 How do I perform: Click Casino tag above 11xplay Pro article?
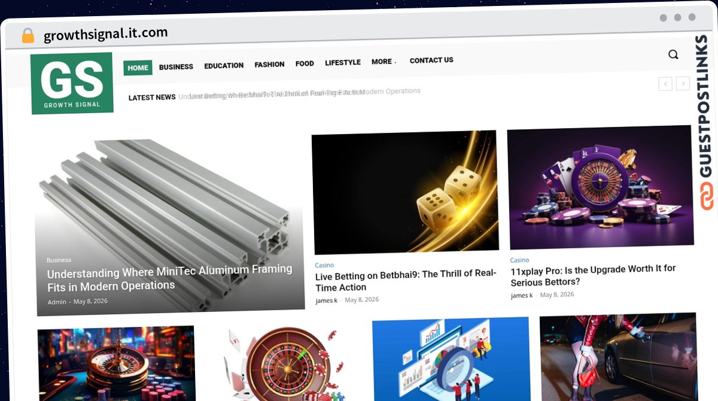point(519,260)
